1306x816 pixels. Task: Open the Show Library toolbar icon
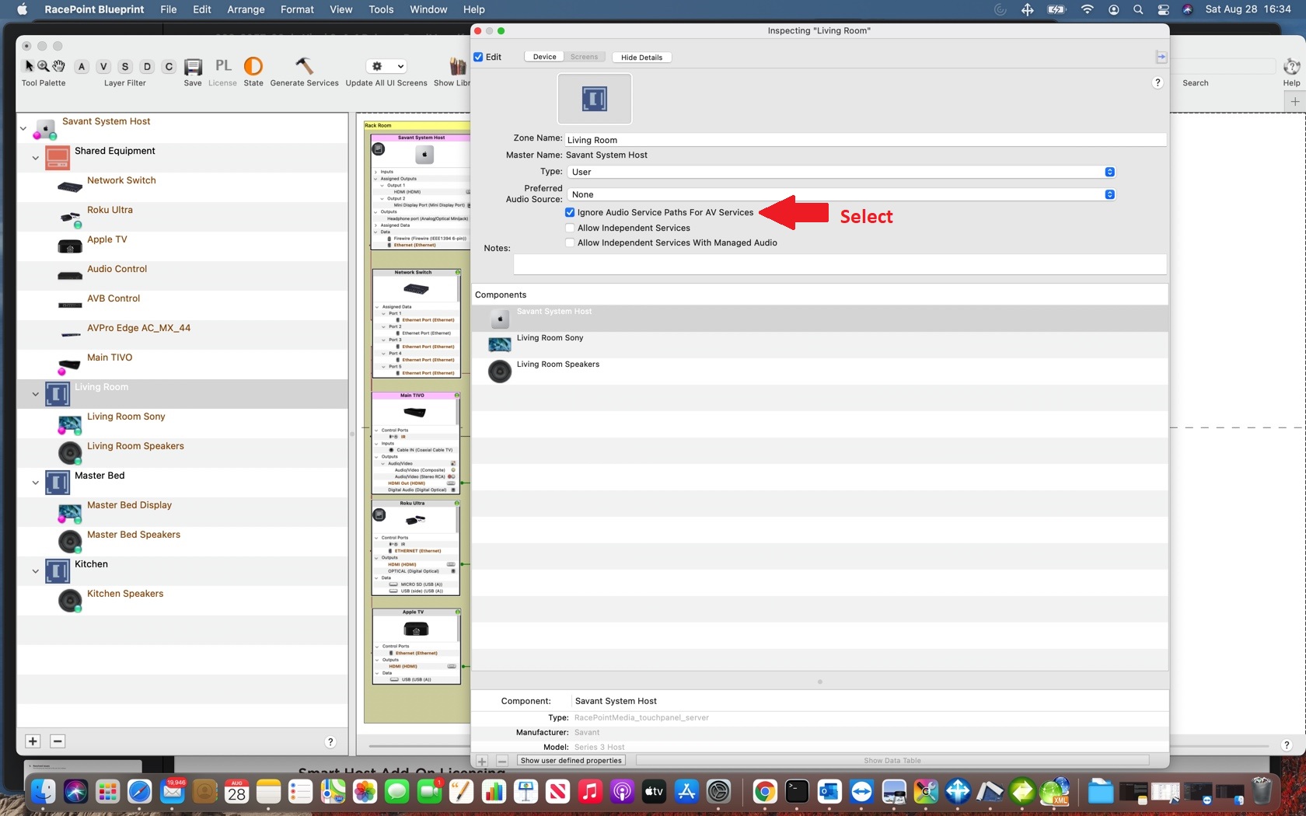click(x=458, y=66)
